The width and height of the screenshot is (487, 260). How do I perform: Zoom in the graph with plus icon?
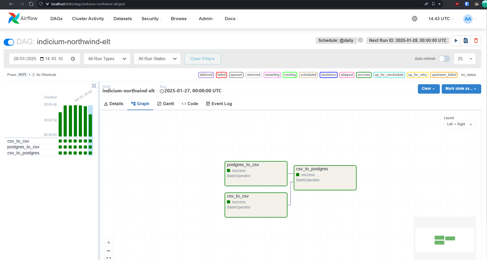[109, 242]
